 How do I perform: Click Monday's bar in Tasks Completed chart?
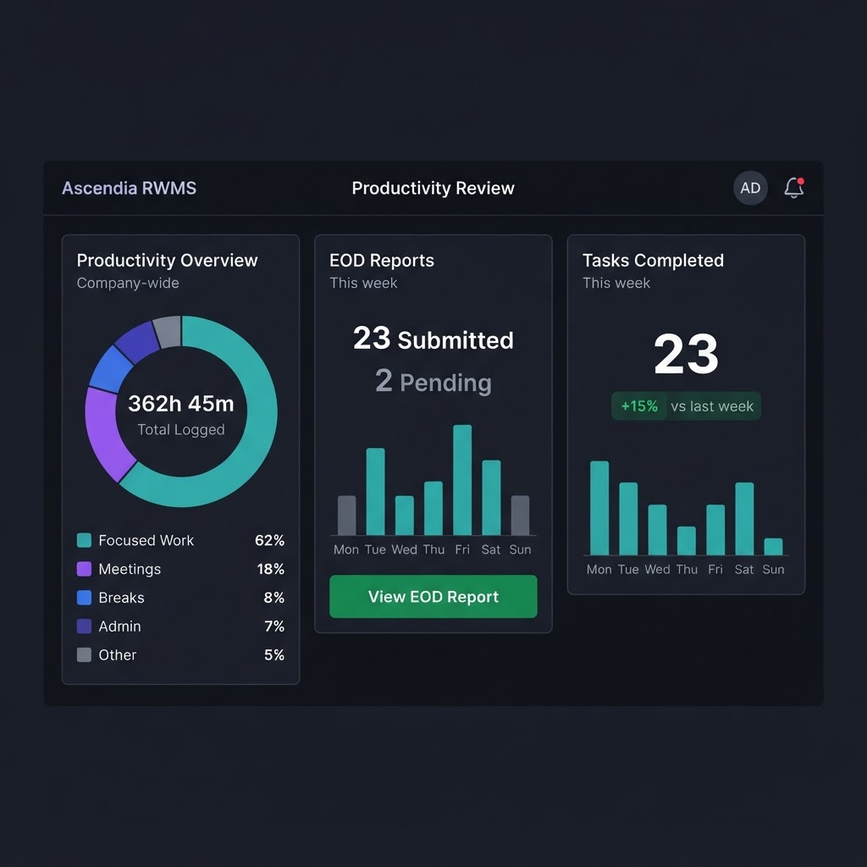[599, 508]
